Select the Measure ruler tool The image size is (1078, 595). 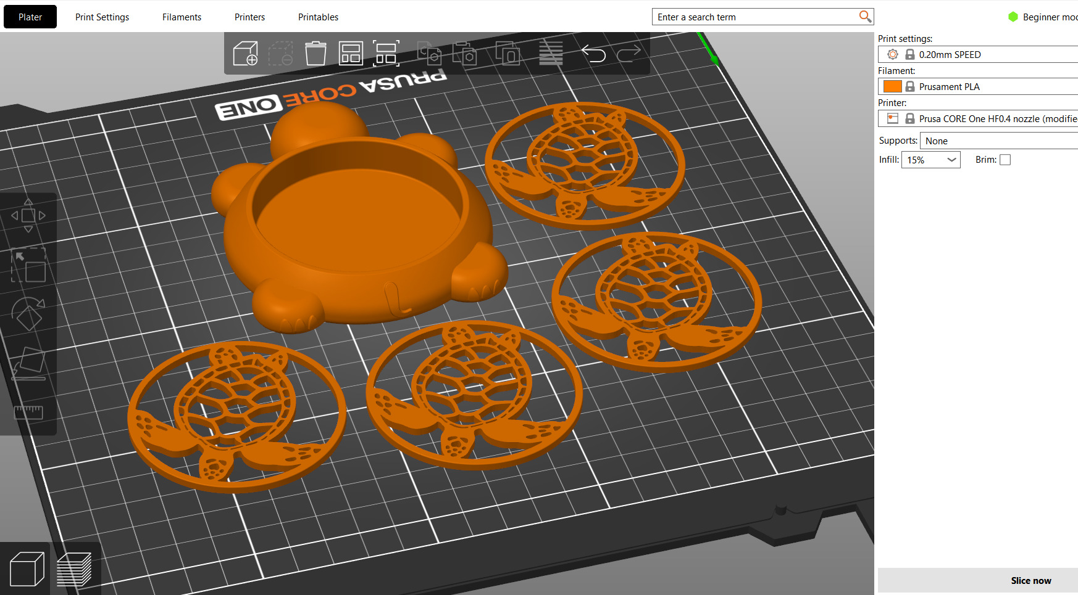point(28,412)
